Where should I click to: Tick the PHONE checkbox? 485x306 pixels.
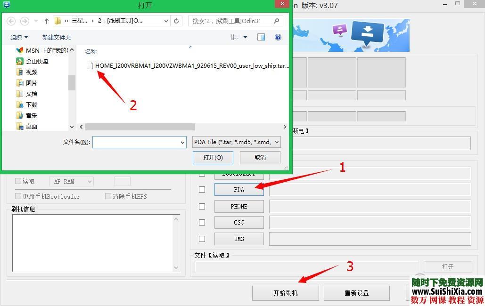[202, 206]
